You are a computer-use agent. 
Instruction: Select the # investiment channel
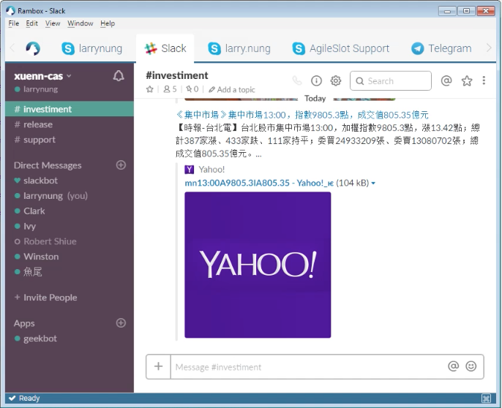[70, 109]
